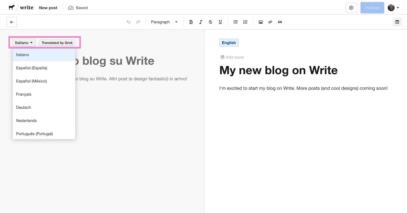Select Italiano in the language list
The width and height of the screenshot is (407, 213).
pyautogui.click(x=44, y=55)
